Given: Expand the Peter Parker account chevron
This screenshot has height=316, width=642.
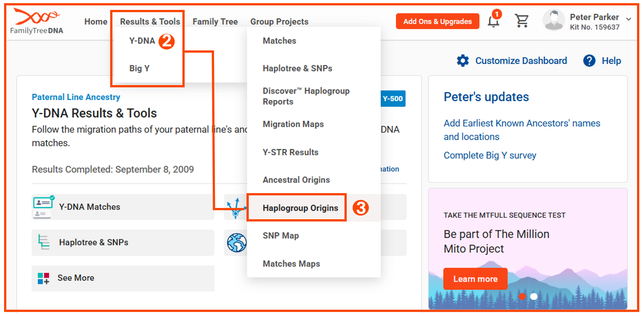Looking at the screenshot, I should 628,19.
